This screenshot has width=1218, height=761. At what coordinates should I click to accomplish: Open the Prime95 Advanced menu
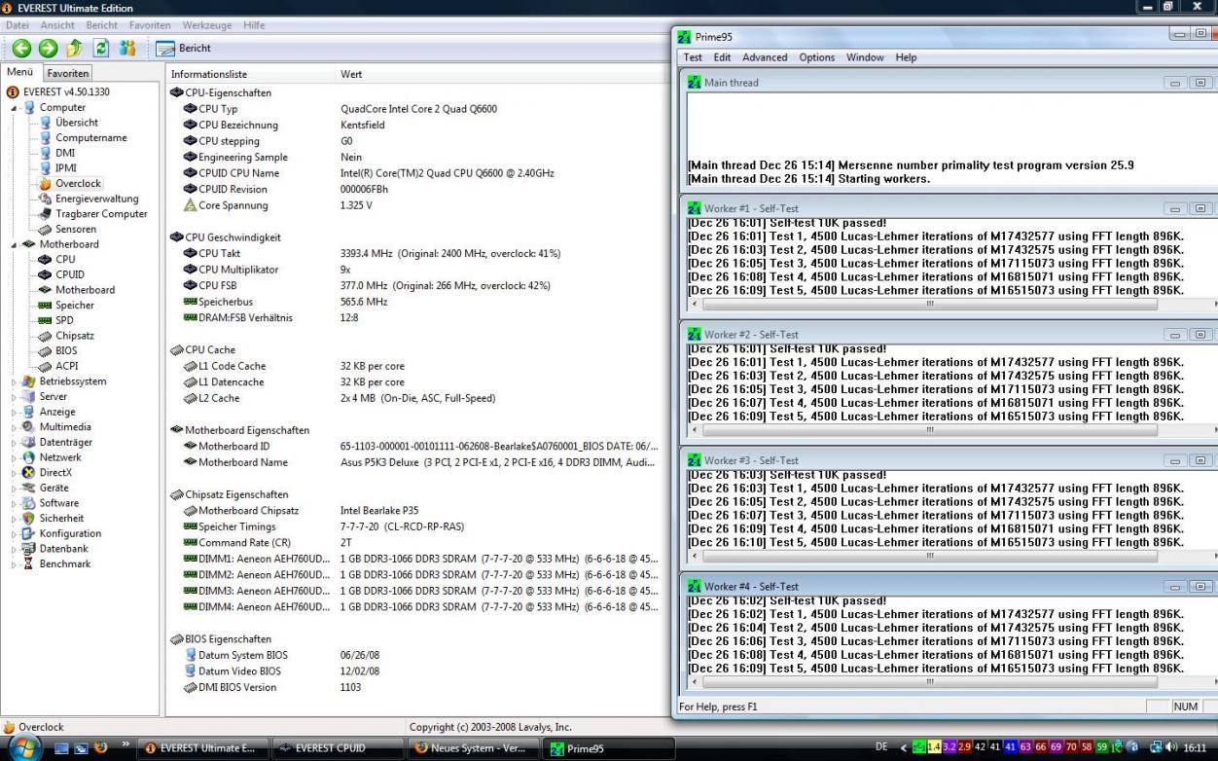[765, 57]
